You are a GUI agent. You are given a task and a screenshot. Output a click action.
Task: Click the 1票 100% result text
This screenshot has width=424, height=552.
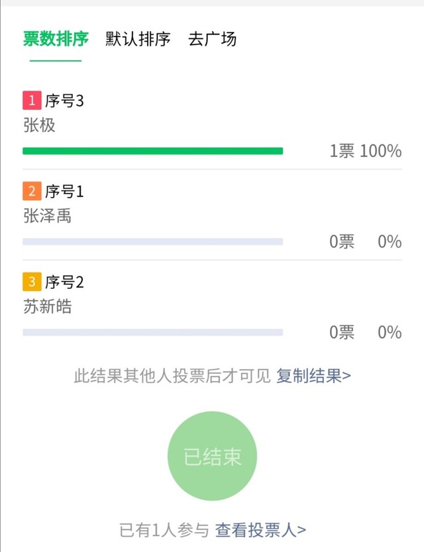point(365,151)
